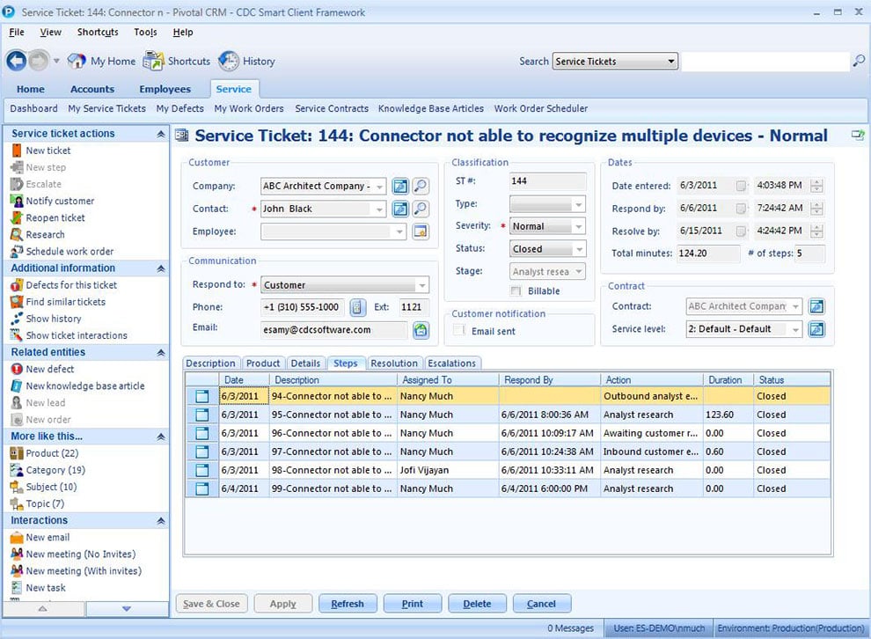
Task: Open the Contract record icon
Action: pyautogui.click(x=816, y=306)
